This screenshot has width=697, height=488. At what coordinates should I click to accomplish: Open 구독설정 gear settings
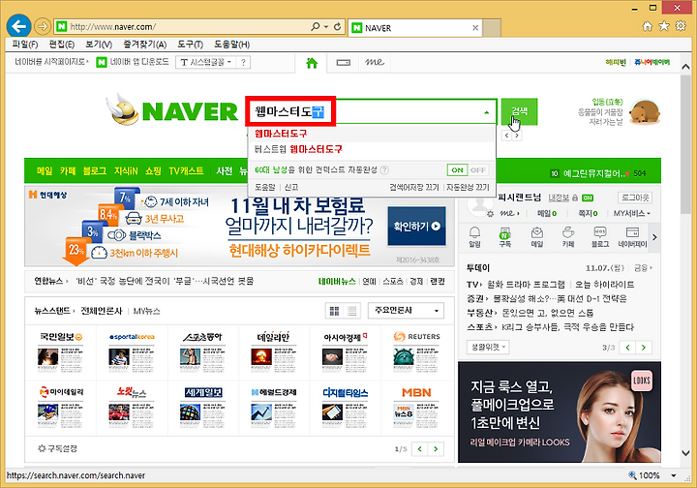tap(58, 448)
